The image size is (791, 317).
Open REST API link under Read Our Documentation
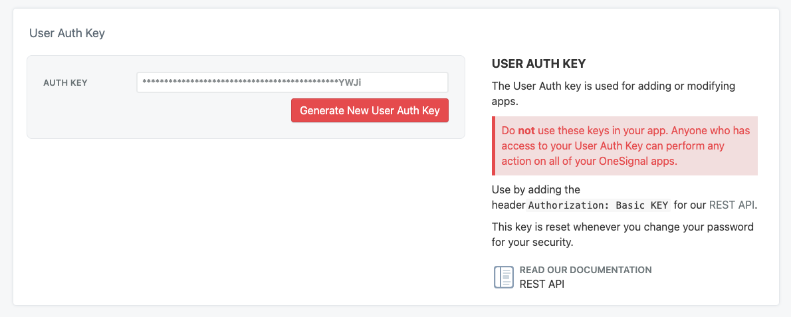coord(542,284)
